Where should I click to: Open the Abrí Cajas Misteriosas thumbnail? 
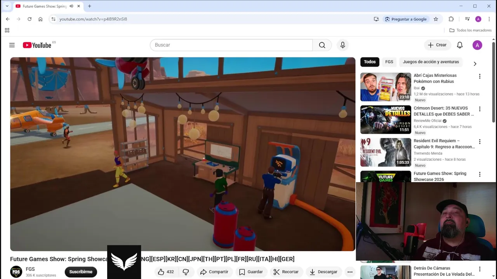(x=386, y=87)
